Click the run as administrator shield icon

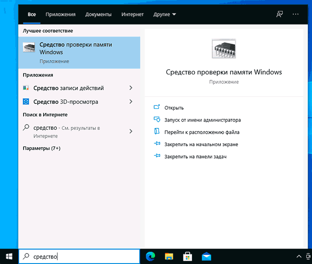157,119
